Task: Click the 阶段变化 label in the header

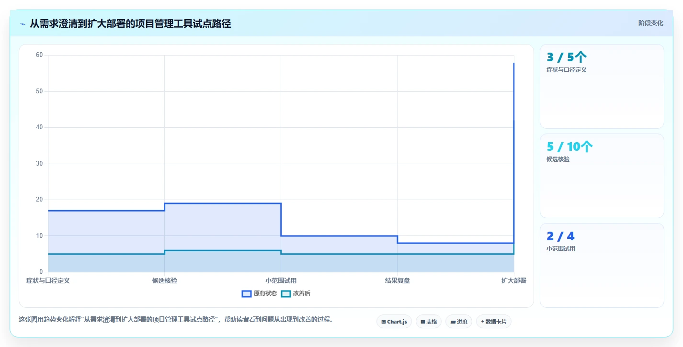Action: 650,23
